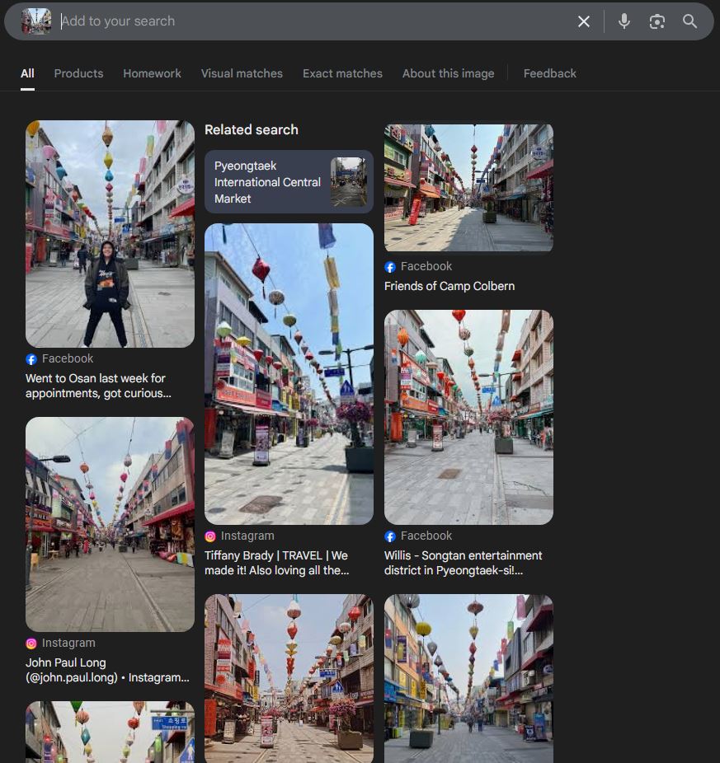Click 'Facebook' source label above Willis result
720x763 pixels.
pos(426,536)
